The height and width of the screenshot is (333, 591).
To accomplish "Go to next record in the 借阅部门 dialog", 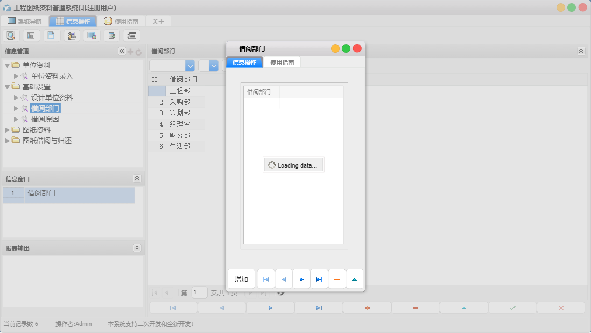I will tap(301, 279).
